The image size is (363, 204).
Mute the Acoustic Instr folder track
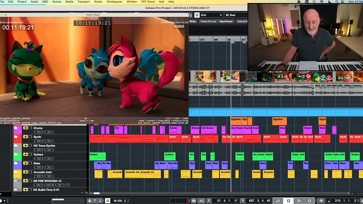[x=25, y=172]
